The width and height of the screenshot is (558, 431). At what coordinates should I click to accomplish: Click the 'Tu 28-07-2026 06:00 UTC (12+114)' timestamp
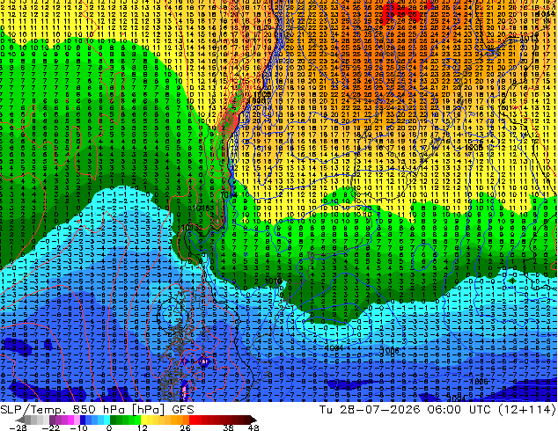point(437,410)
